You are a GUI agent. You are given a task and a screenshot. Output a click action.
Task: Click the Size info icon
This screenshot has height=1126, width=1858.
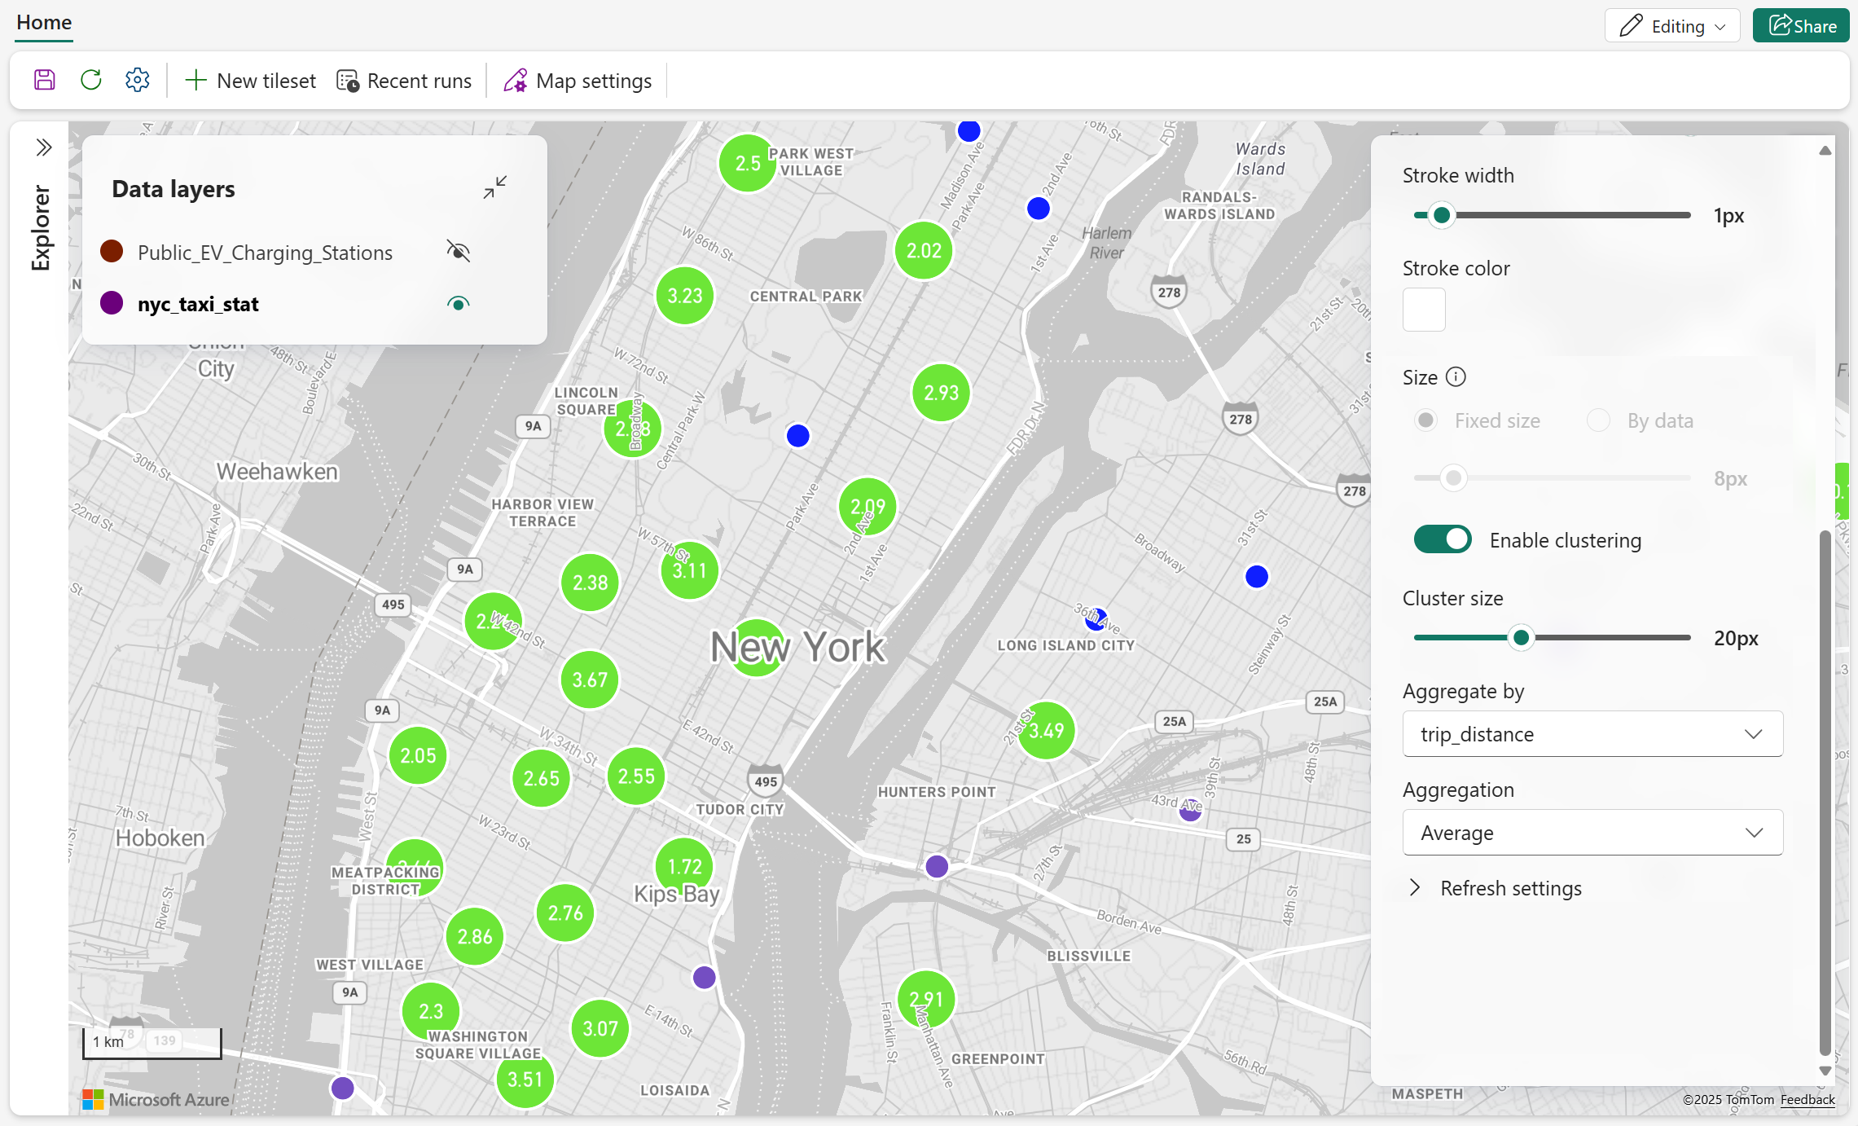click(x=1456, y=376)
